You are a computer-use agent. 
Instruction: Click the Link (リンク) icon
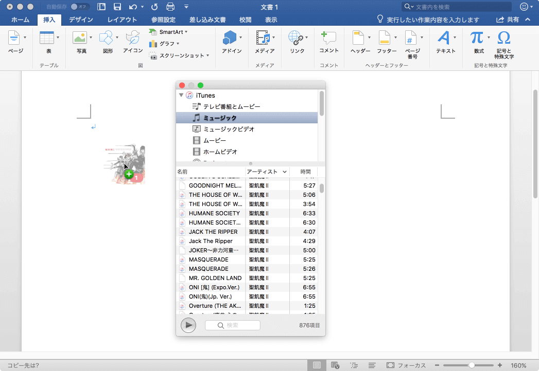click(295, 38)
